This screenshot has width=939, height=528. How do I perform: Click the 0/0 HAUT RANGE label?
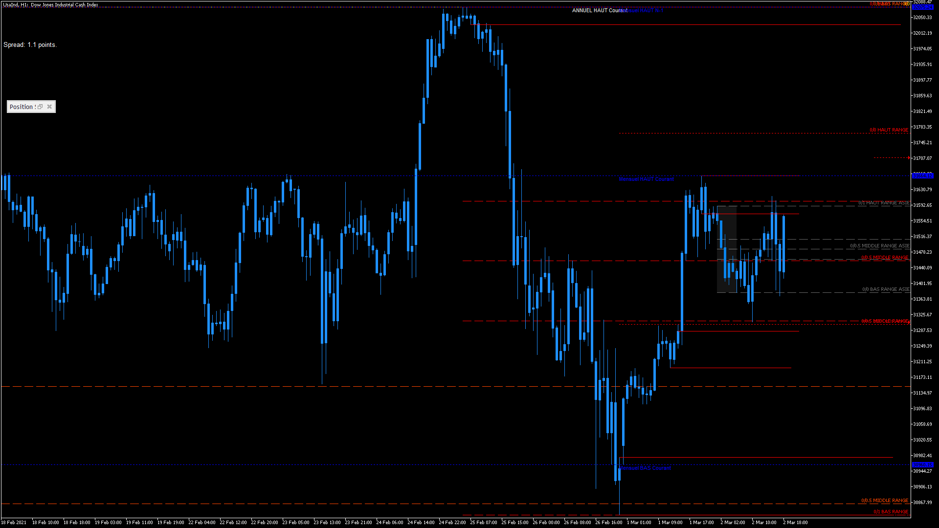(889, 130)
